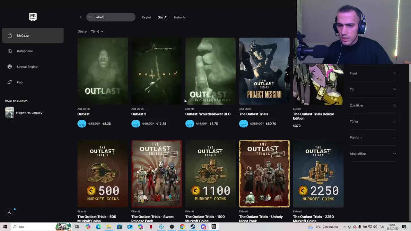Open Microsoft 365 from the taskbar
Image resolution: width=411 pixels, height=231 pixels.
(140, 227)
